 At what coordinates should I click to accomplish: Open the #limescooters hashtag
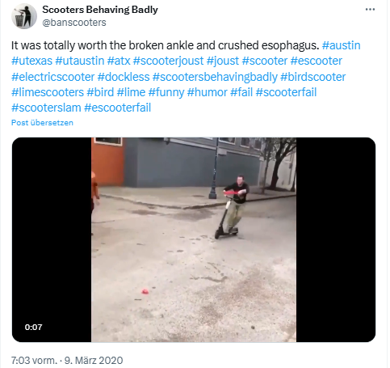point(48,92)
